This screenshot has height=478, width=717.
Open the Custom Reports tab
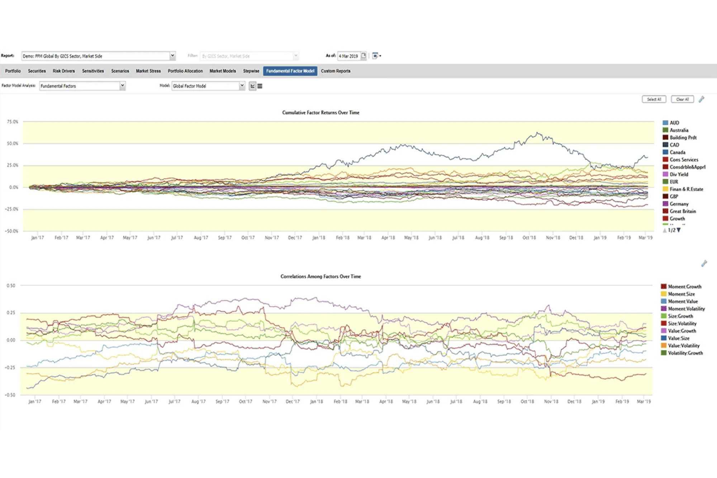pyautogui.click(x=336, y=71)
